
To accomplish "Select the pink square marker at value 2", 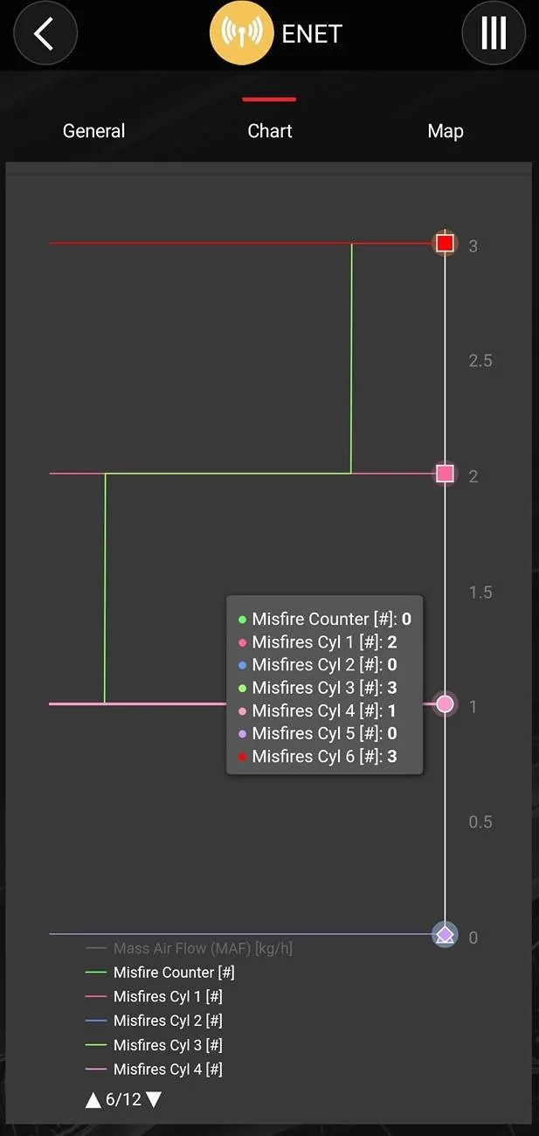I will 446,474.
